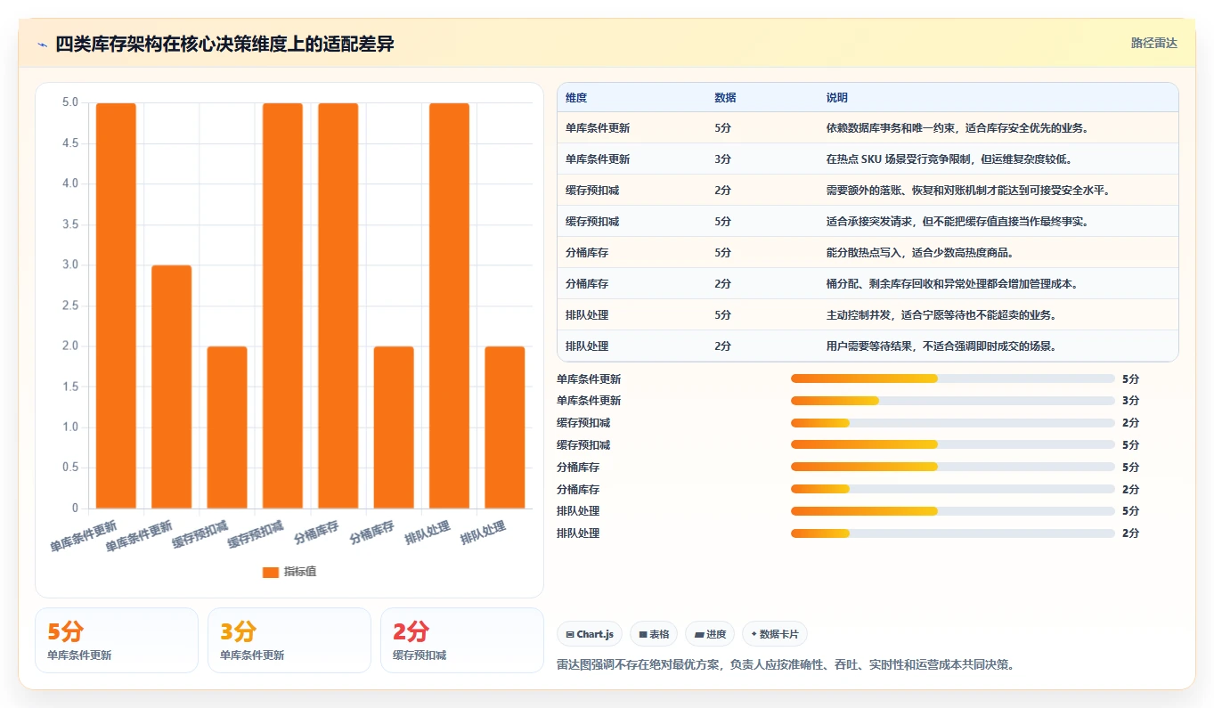Click the 排队处理 progress bar showing 5分

[x=952, y=511]
